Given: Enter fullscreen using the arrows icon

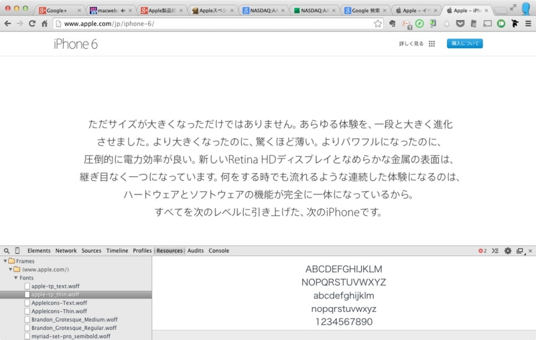Looking at the screenshot, I should [x=513, y=7].
